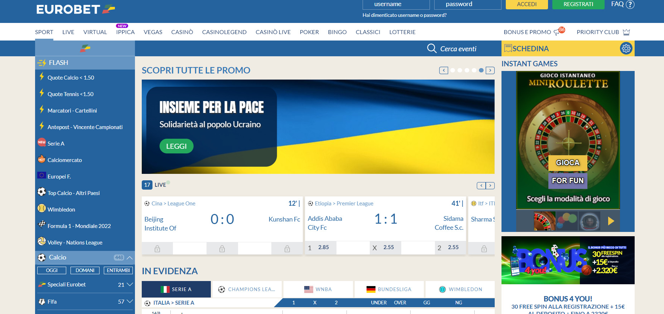
Task: Click the Top Calcio soccer ball icon
Action: (x=42, y=192)
